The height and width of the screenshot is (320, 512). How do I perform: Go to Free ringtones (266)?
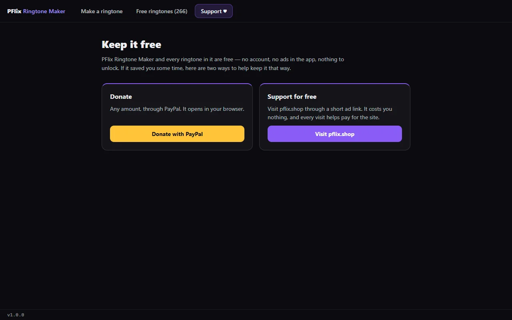(x=162, y=11)
